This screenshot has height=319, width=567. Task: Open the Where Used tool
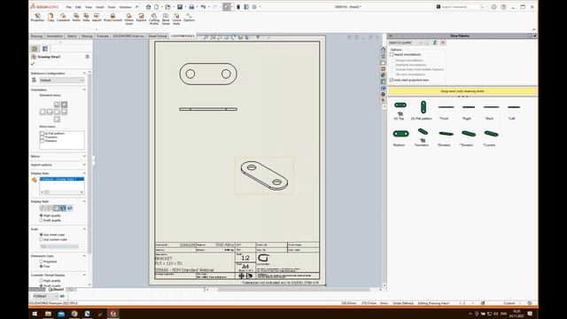129,19
